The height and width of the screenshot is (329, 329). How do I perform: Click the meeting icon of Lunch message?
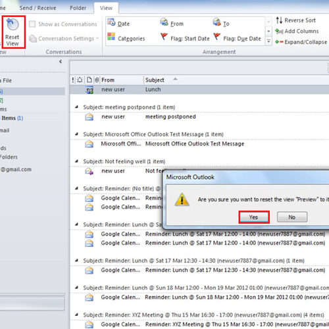[x=89, y=89]
